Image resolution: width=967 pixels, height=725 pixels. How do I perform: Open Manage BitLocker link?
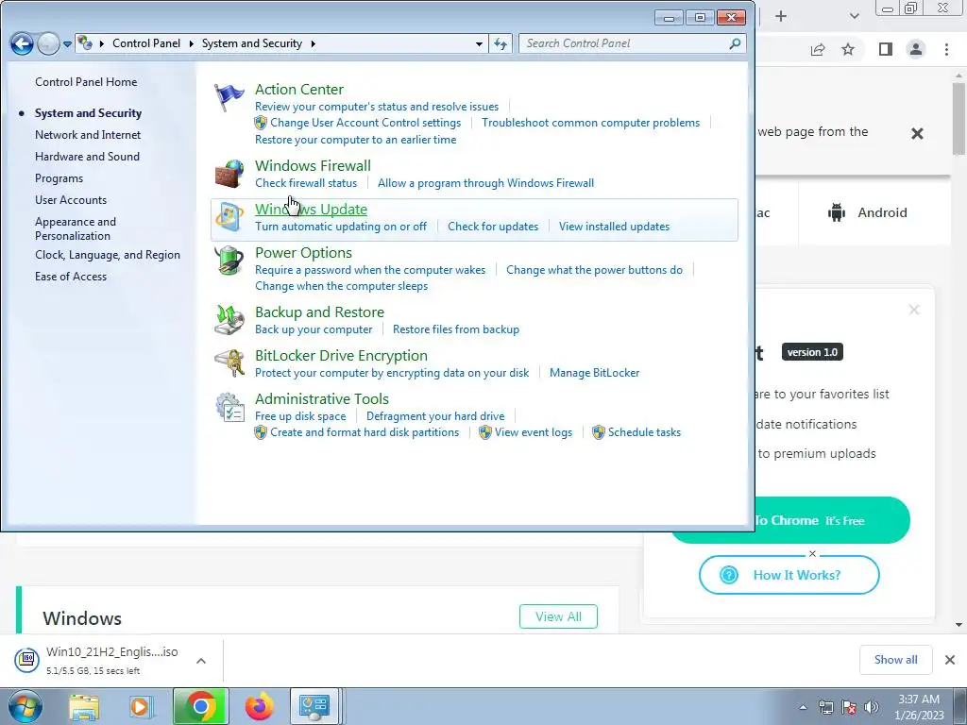(x=595, y=372)
